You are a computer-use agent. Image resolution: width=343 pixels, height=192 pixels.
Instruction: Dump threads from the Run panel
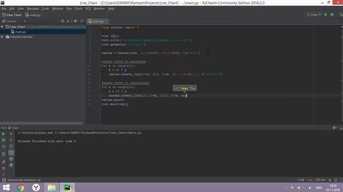coord(4,154)
